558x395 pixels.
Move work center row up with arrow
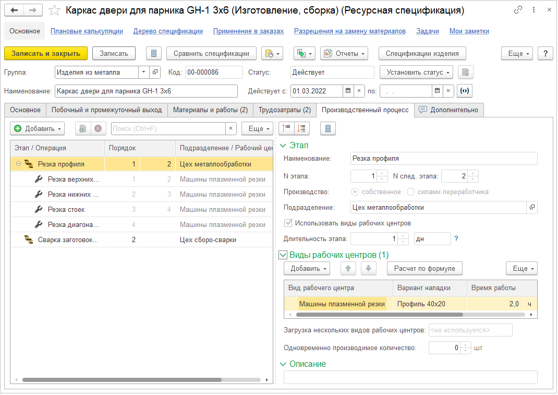[x=348, y=268]
